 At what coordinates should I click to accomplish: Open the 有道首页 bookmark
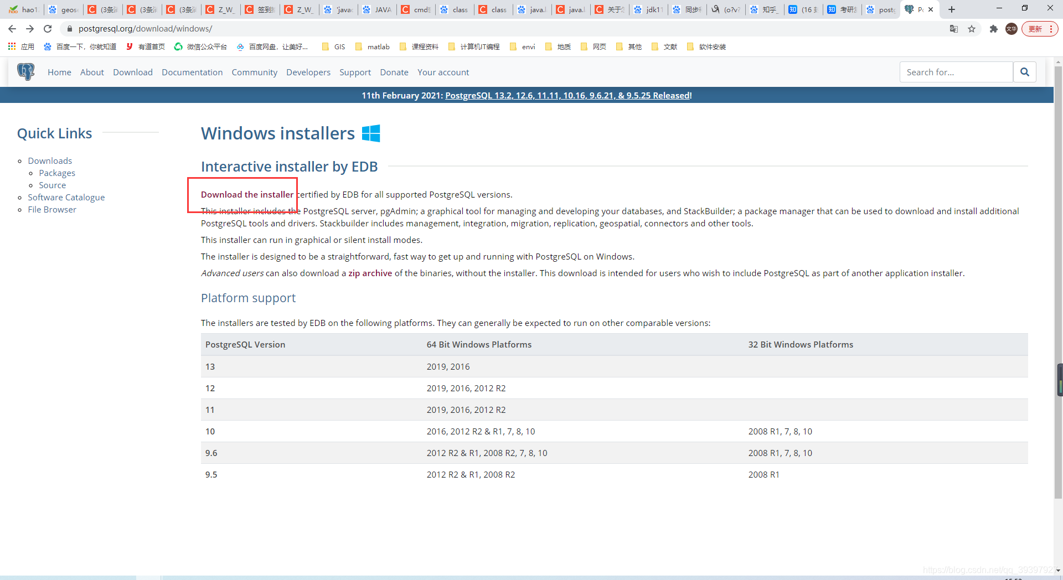click(x=146, y=46)
